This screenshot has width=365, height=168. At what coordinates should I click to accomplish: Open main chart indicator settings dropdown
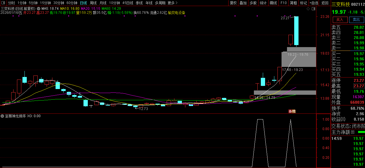(x=38, y=9)
